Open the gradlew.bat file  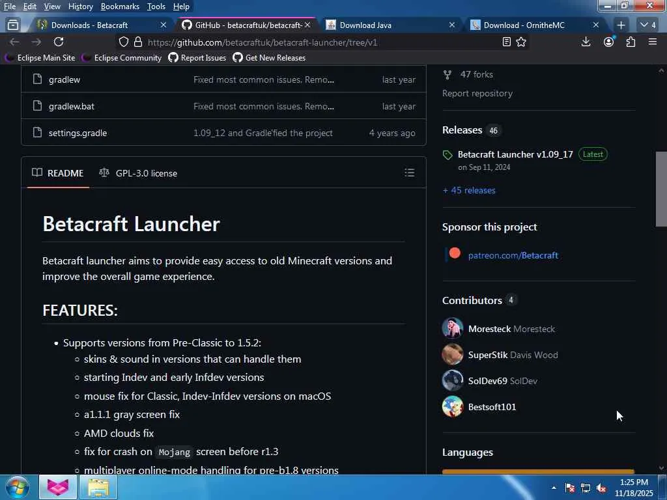point(72,106)
